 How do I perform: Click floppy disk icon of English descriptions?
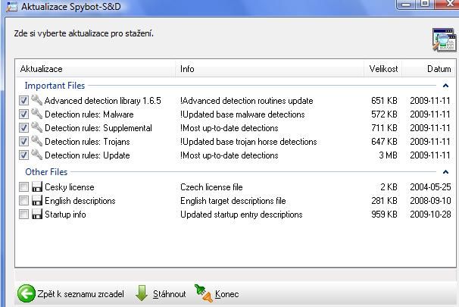[x=37, y=201]
